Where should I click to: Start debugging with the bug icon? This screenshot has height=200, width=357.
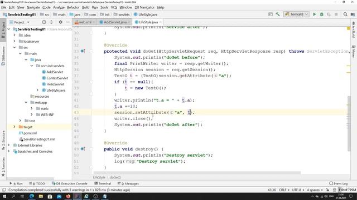(321, 14)
